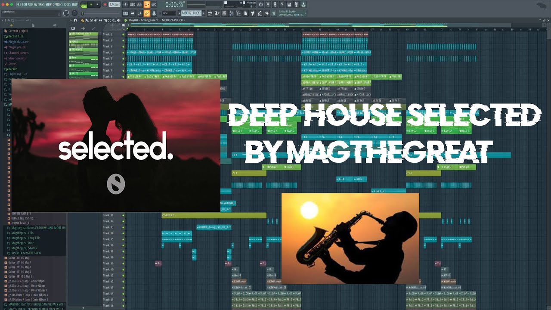Expand Mixer presets folder
This screenshot has height=310, width=551.
tap(17, 58)
